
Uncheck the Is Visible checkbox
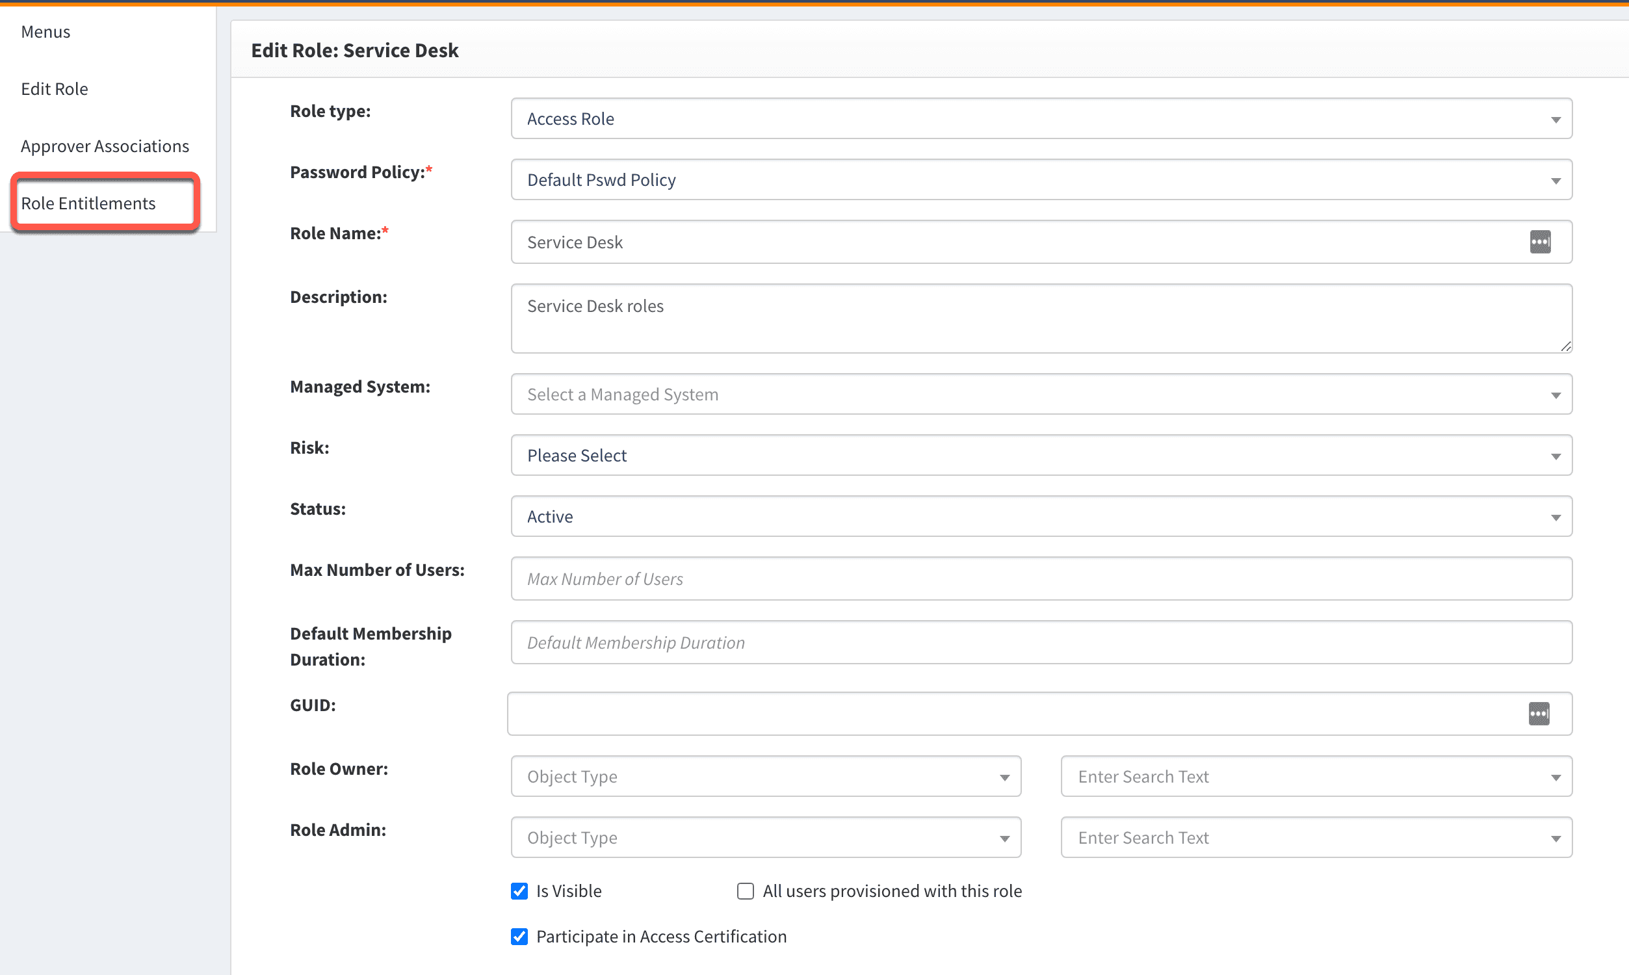[519, 891]
